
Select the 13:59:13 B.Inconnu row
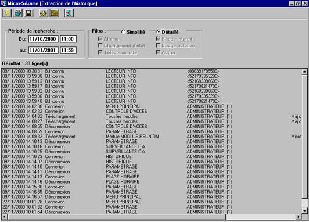tap(152, 81)
